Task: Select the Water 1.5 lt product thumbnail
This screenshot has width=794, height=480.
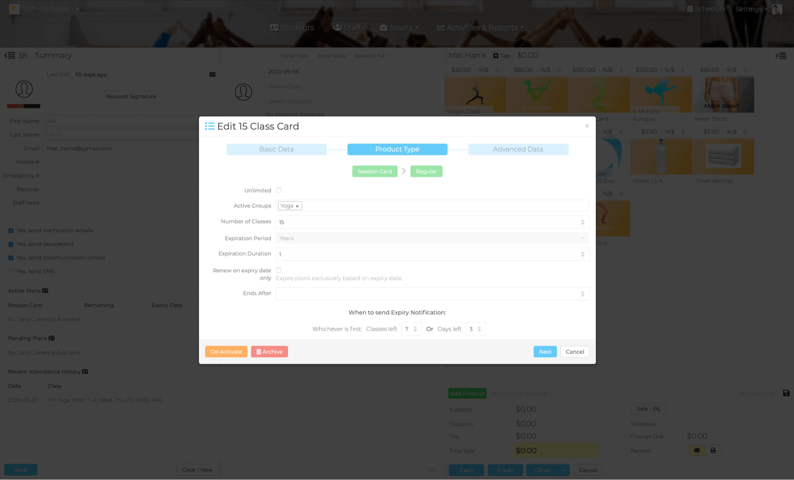Action: [x=661, y=156]
